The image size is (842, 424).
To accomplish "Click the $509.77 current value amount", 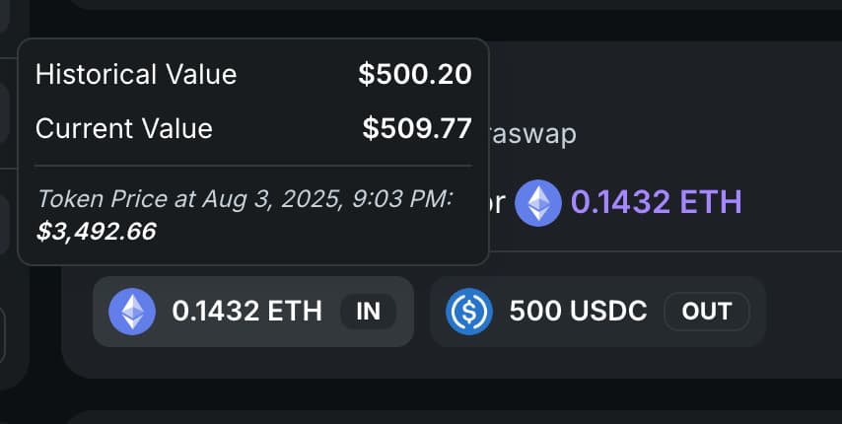I will click(416, 128).
